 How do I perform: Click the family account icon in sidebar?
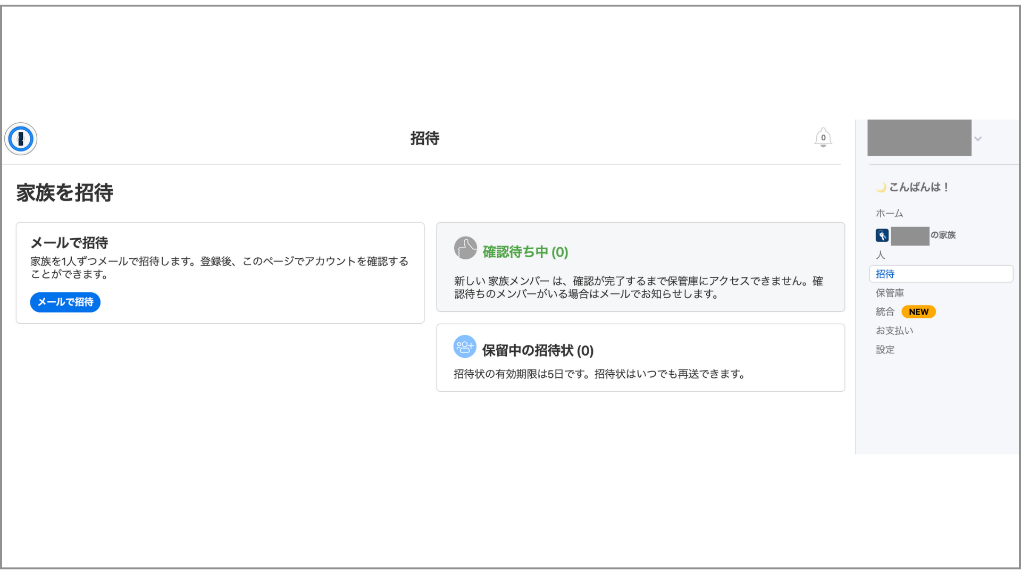(882, 235)
